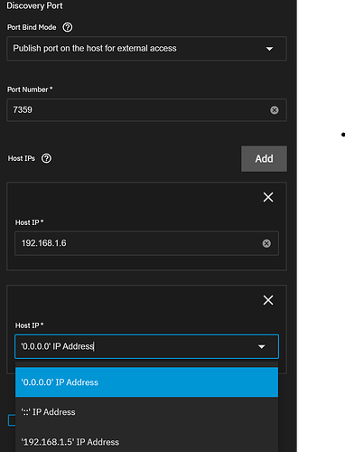Open the Port Bind Mode dropdown
Image resolution: width=345 pixels, height=452 pixels.
146,49
